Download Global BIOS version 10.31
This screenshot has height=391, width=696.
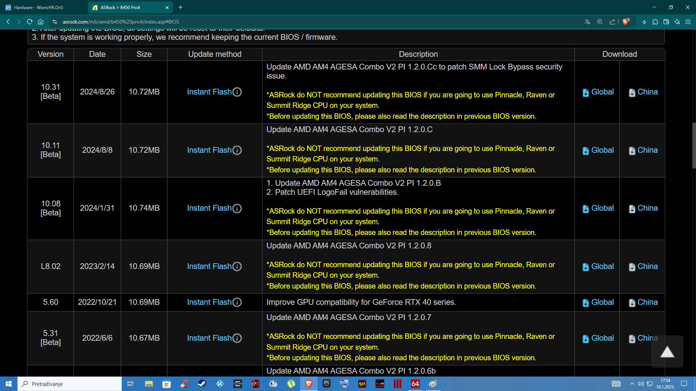click(x=598, y=92)
